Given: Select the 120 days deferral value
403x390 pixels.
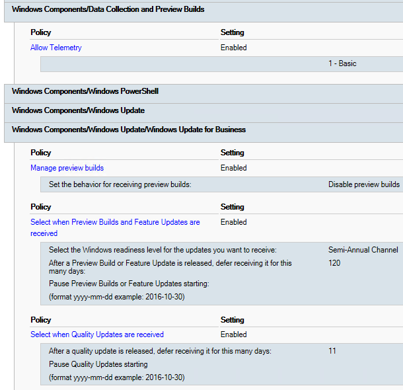Looking at the screenshot, I should tap(334, 263).
